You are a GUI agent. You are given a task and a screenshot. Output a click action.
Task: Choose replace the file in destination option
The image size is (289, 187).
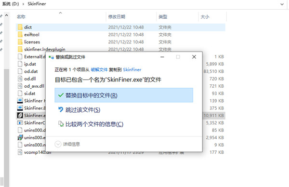pos(124,95)
